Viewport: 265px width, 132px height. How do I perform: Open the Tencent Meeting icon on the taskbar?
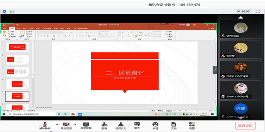tap(80, 114)
